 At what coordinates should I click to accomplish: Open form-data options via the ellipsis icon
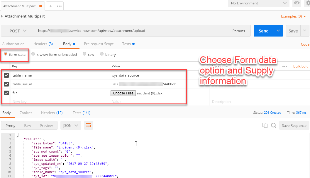tap(285, 66)
